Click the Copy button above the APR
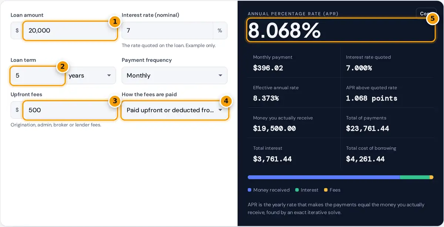This screenshot has width=444, height=227. click(426, 13)
